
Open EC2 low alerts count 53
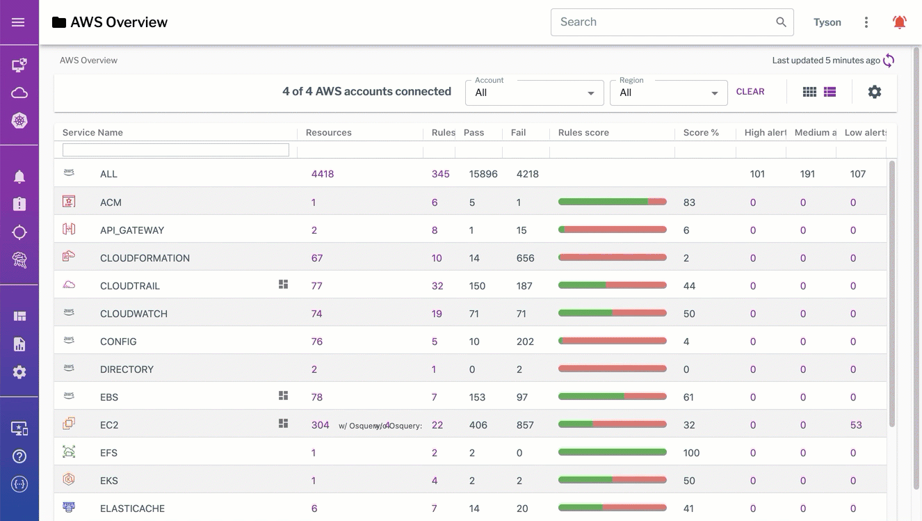856,425
